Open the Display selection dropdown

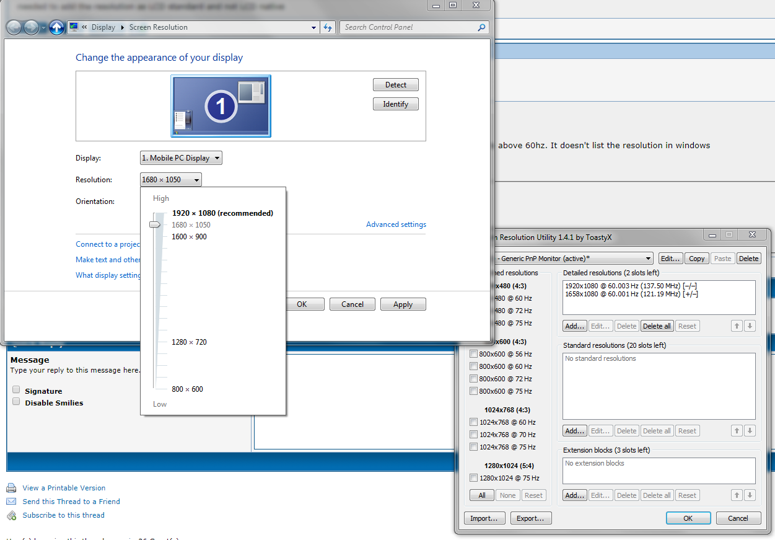(181, 158)
